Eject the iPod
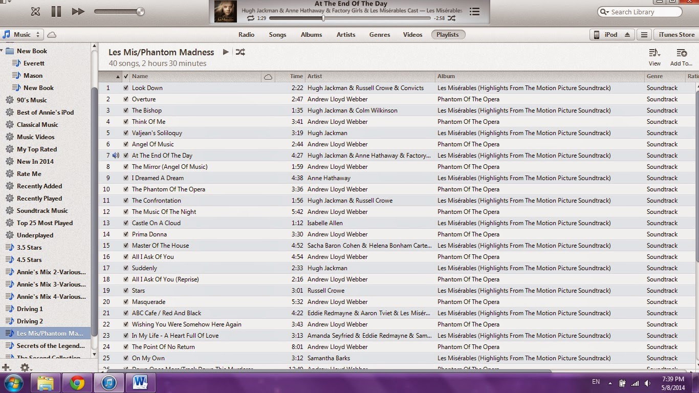 (x=627, y=35)
